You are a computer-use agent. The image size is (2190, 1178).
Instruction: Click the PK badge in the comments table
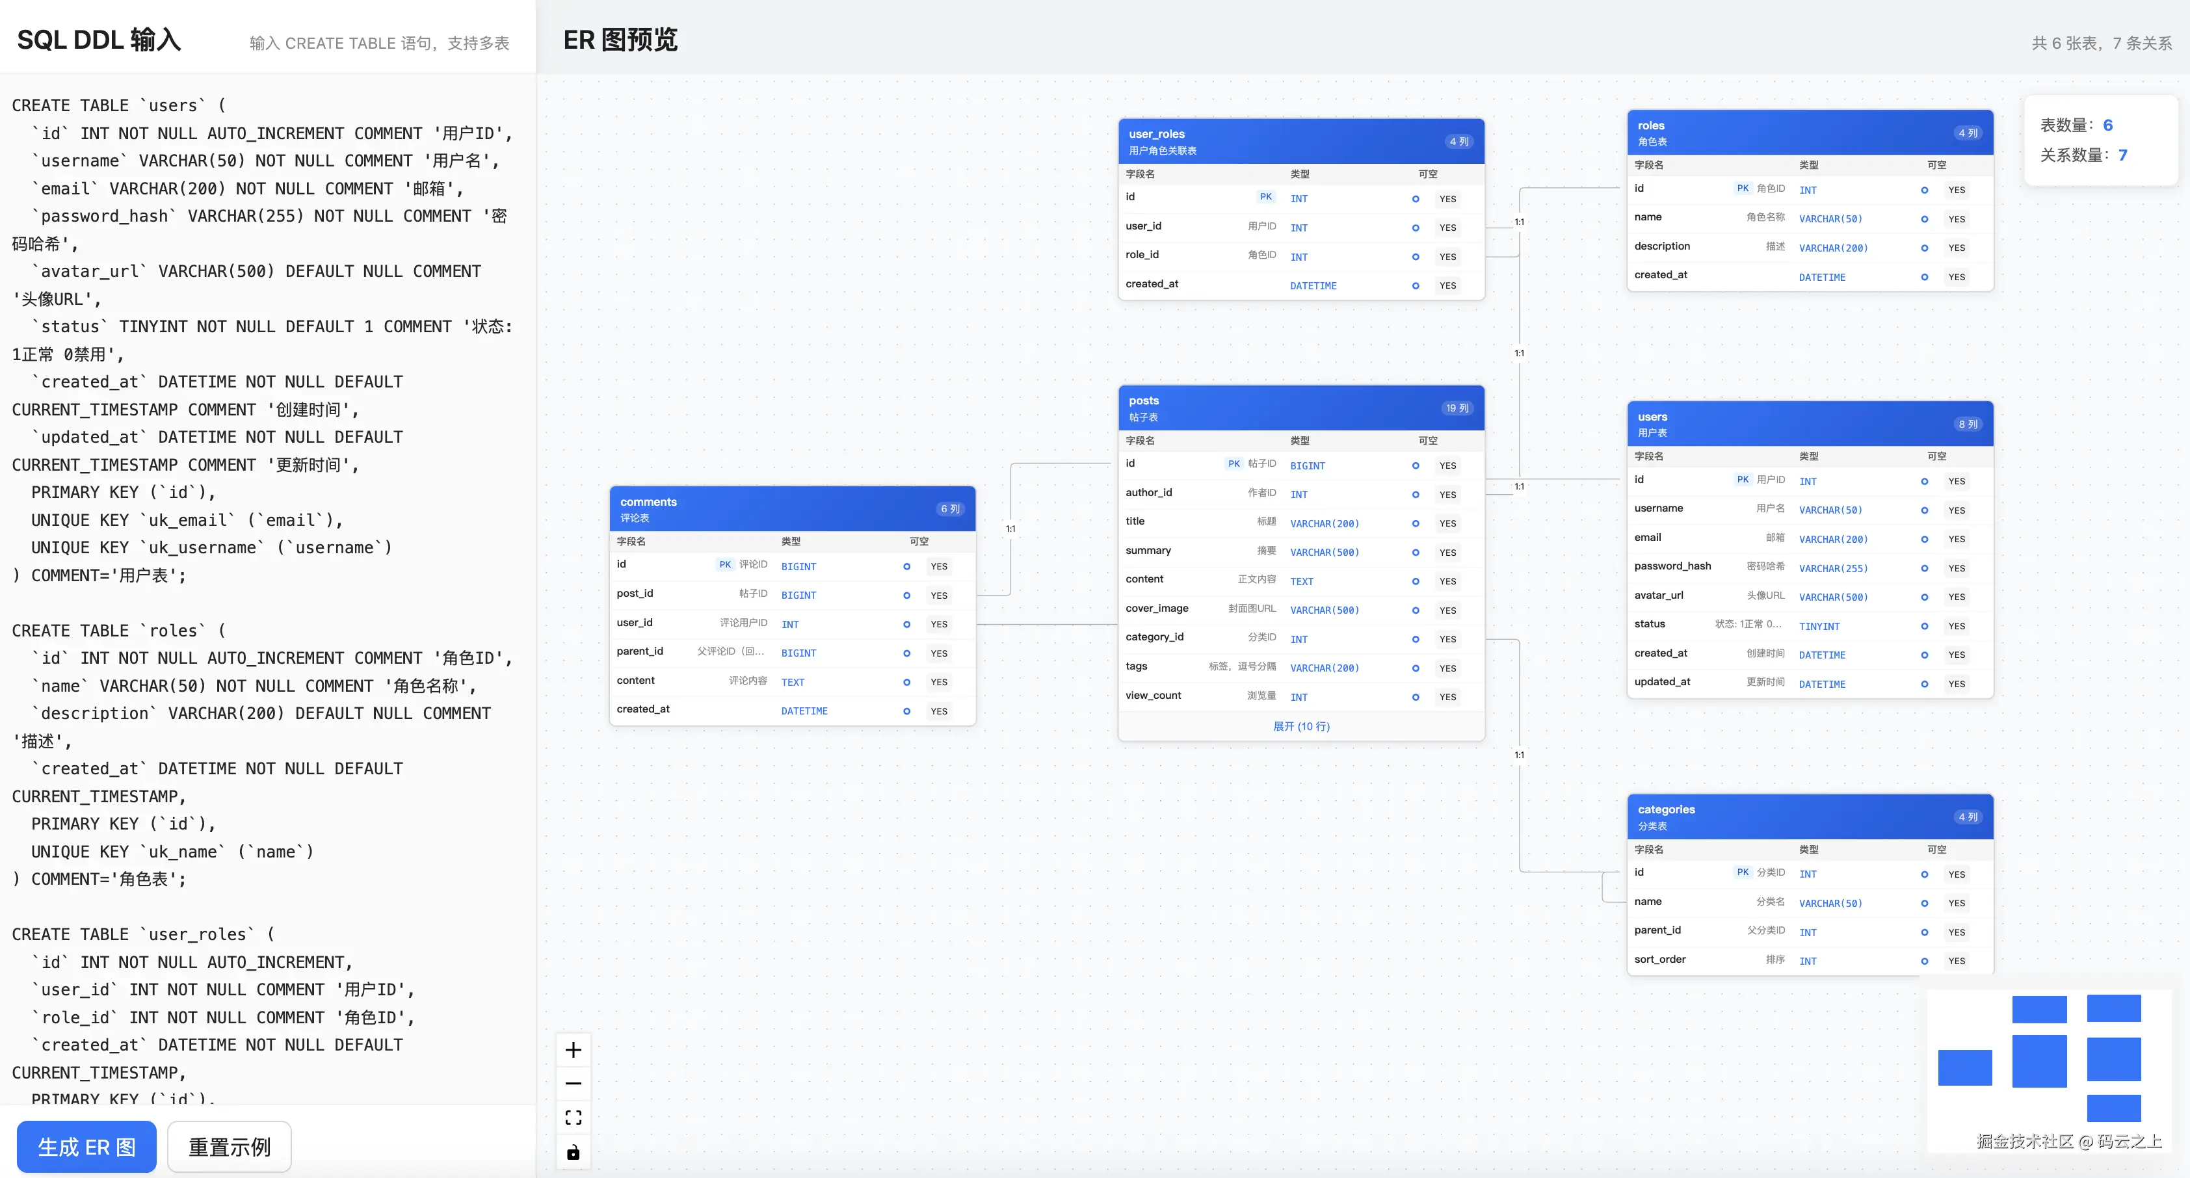point(725,564)
